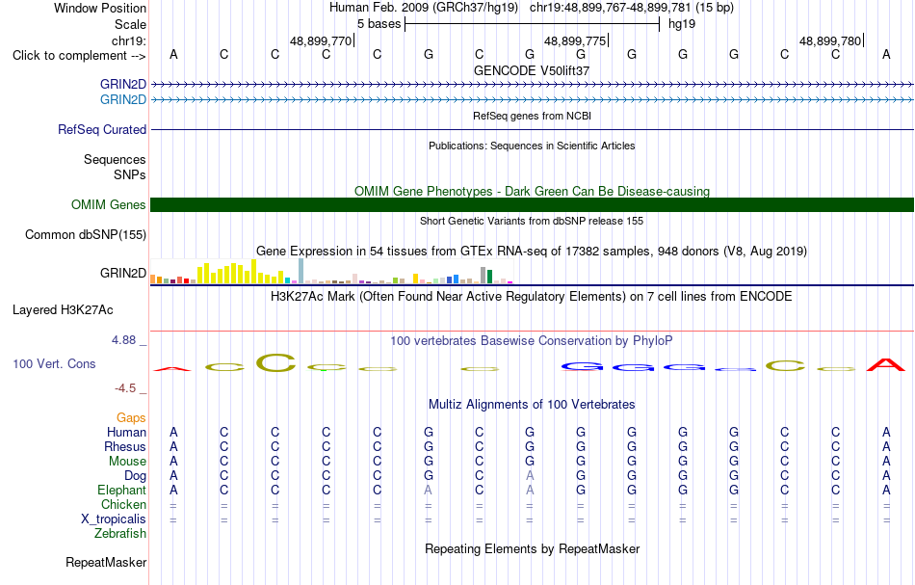Image resolution: width=915 pixels, height=585 pixels.
Task: Click the tallest olive 'C' in PhyloP logo
Action: coord(275,363)
